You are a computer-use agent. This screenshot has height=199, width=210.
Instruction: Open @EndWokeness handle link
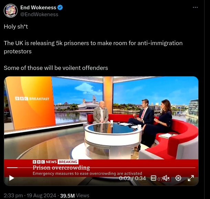39,14
